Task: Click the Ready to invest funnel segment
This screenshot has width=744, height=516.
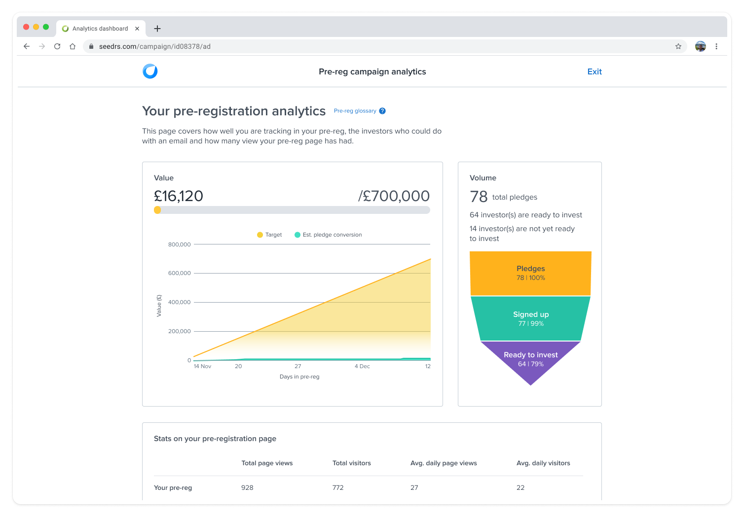Action: coord(530,360)
